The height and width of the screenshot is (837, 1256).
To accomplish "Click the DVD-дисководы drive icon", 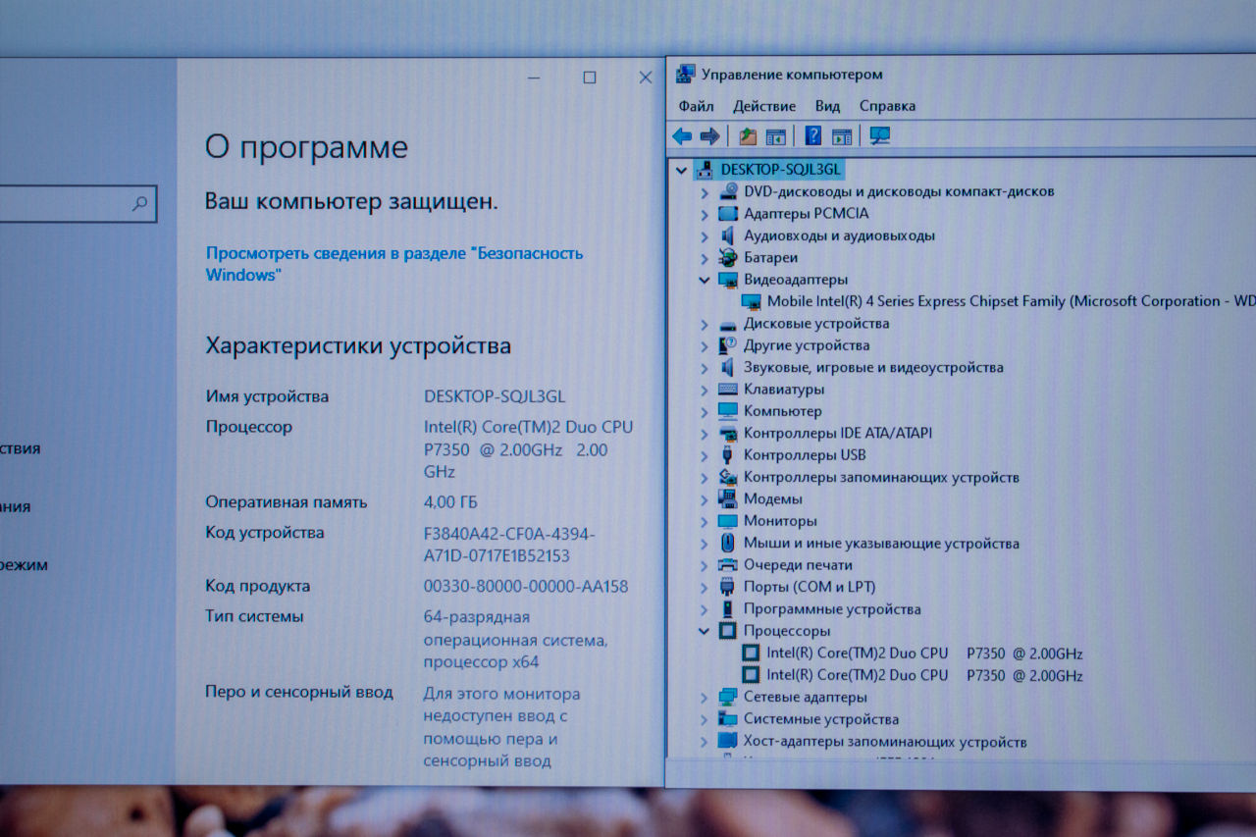I will click(x=728, y=191).
